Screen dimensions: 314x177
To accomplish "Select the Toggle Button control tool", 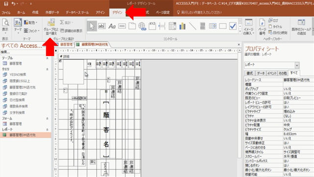I will [x=203, y=26].
